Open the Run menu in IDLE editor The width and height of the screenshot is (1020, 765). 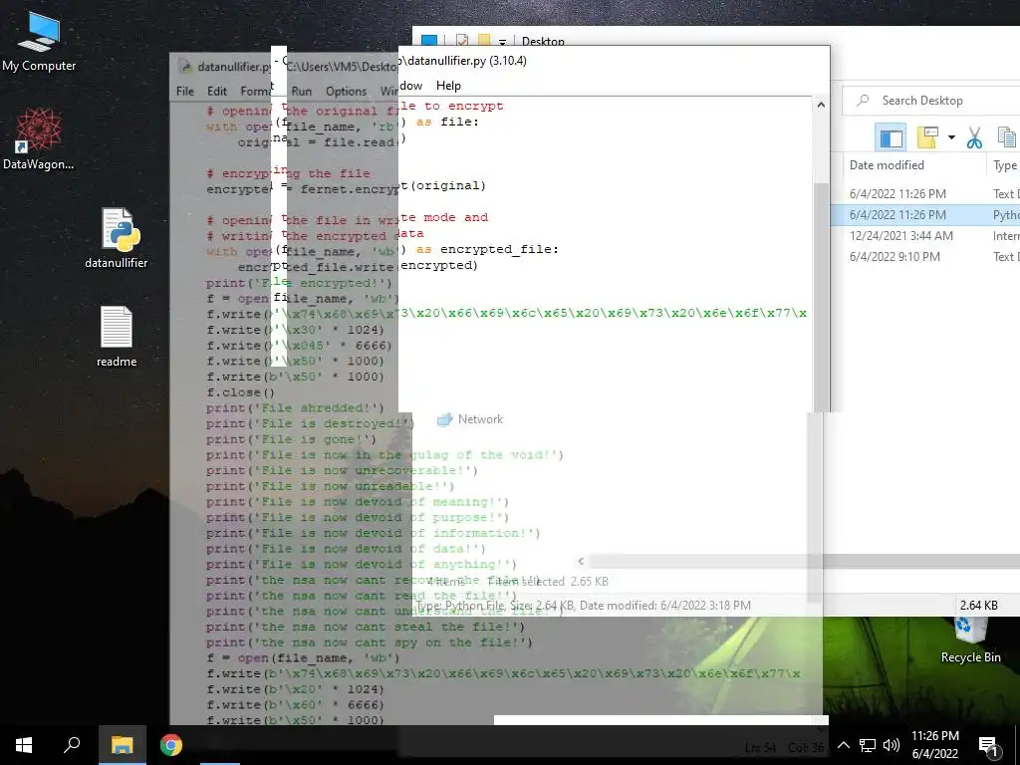click(301, 91)
